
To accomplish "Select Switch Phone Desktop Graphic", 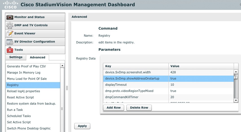I will click(33, 128).
